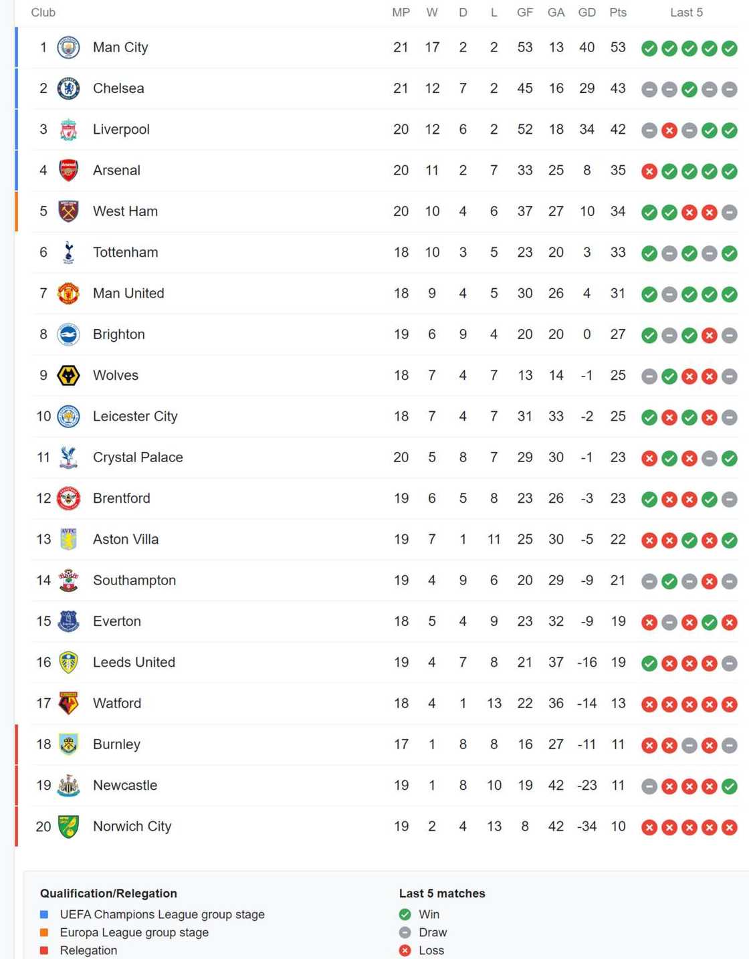Click the GD column header

[x=586, y=13]
